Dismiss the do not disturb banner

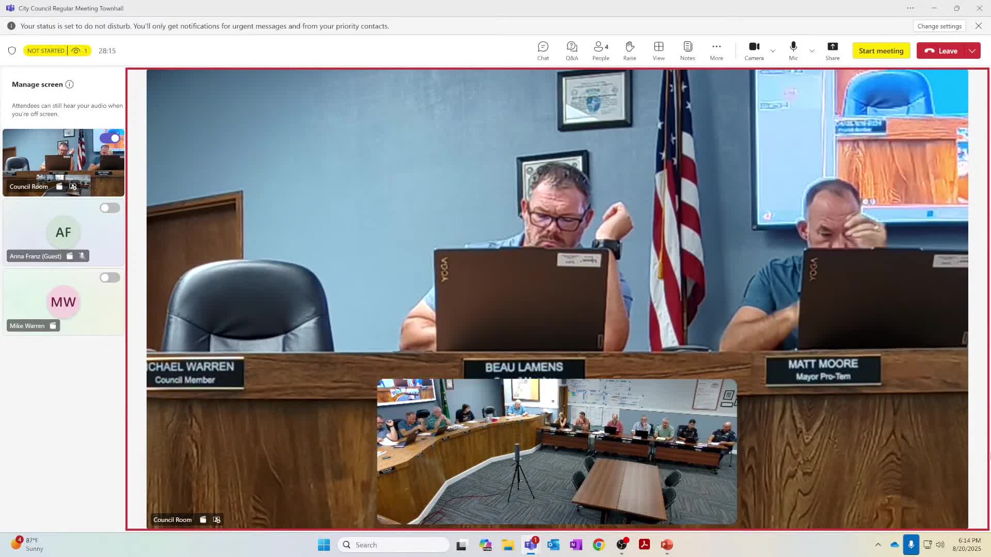(979, 26)
